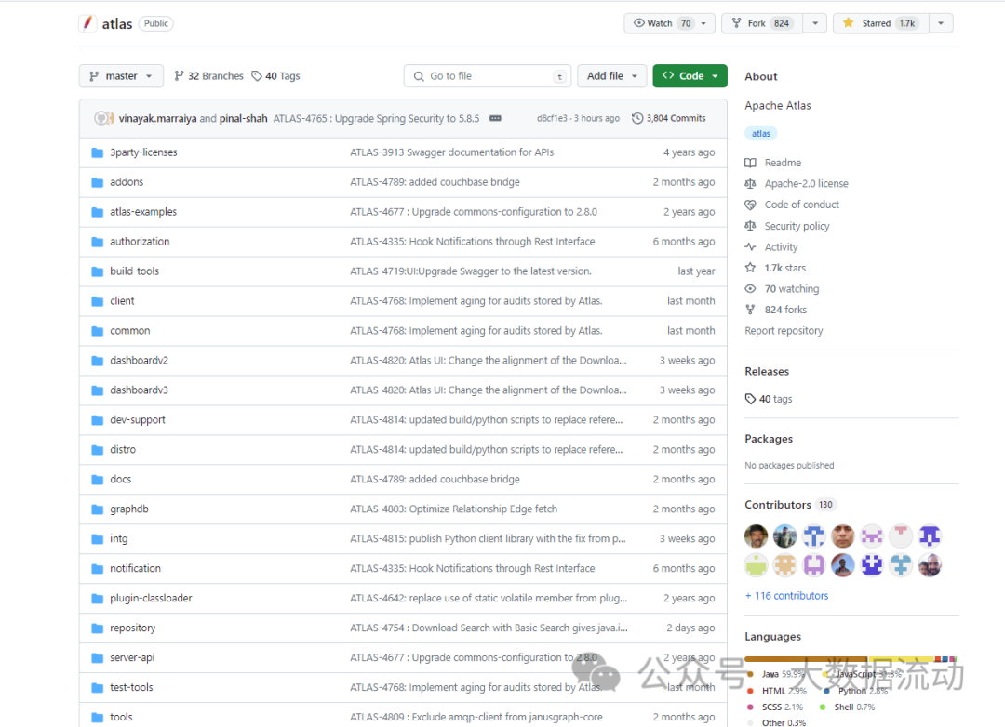Click the eye icon beside 70 watching
The width and height of the screenshot is (1005, 727).
pos(751,289)
